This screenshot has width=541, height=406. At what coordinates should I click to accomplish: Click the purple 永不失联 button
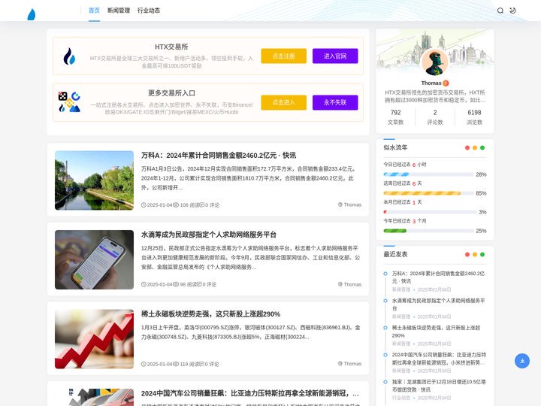click(335, 102)
